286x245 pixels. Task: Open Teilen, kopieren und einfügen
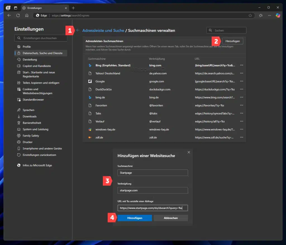tap(41, 83)
